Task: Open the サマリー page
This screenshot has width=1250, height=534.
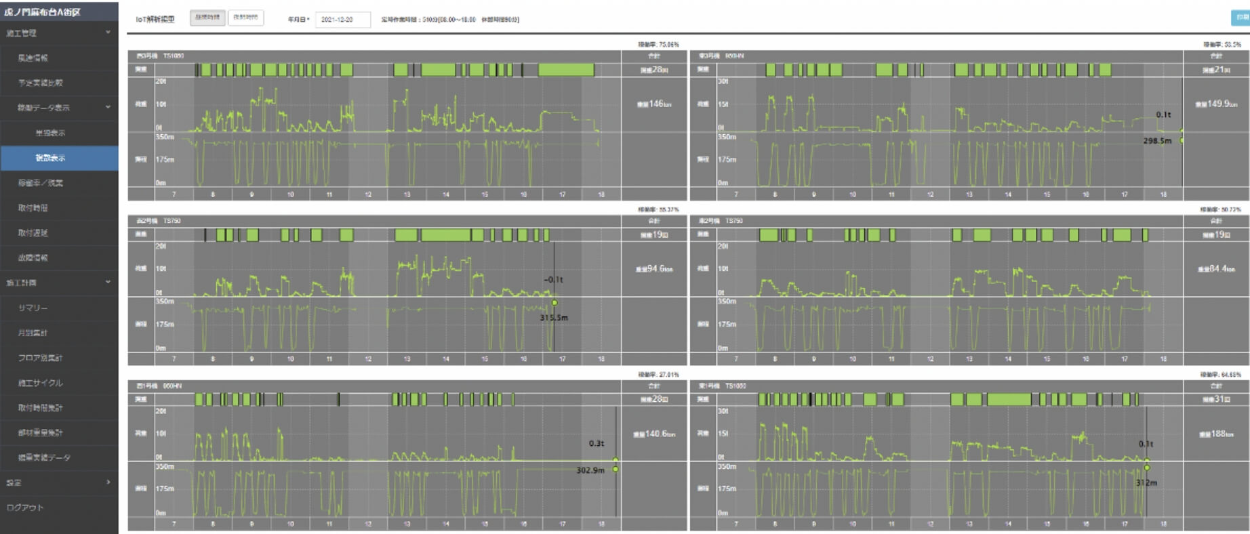Action: click(33, 308)
